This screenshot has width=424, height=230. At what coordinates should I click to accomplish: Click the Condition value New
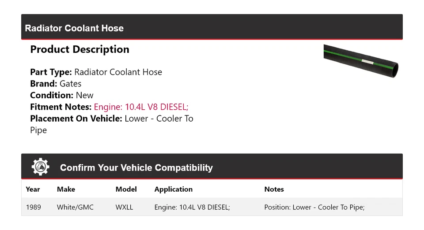pyautogui.click(x=84, y=95)
